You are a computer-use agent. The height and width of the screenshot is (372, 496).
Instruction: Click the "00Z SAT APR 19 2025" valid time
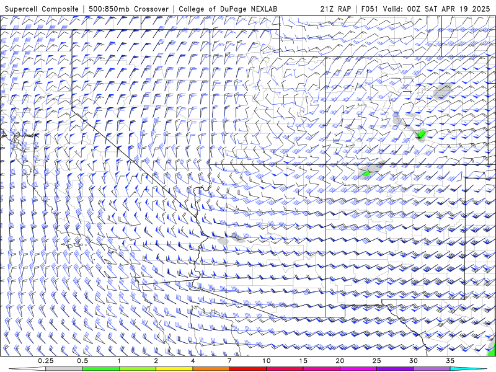coord(448,9)
